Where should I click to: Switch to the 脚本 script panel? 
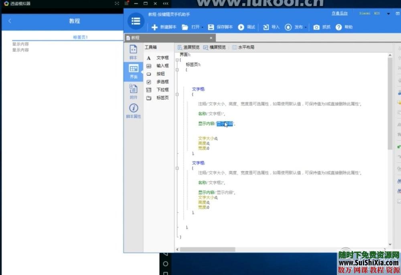[133, 52]
